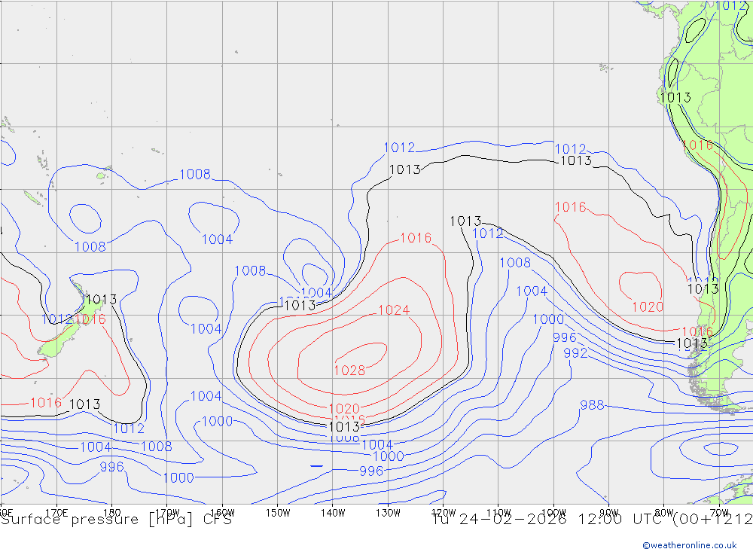The width and height of the screenshot is (753, 552).
Task: Click the 140W longitude axis label
Action: (x=332, y=512)
